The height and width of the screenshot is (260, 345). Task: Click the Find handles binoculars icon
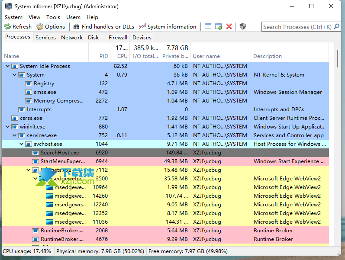pos(76,27)
